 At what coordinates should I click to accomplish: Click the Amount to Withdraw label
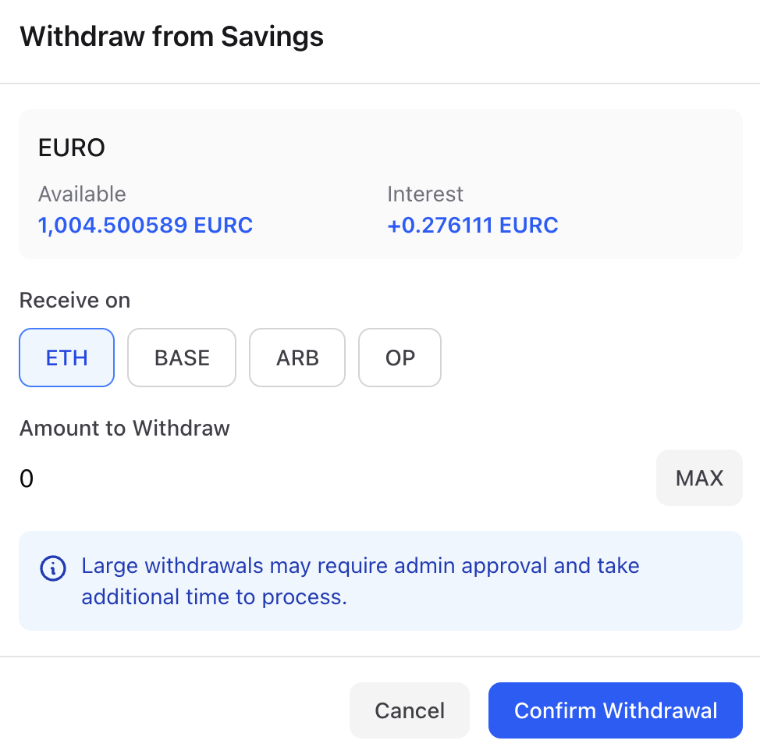[x=125, y=428]
